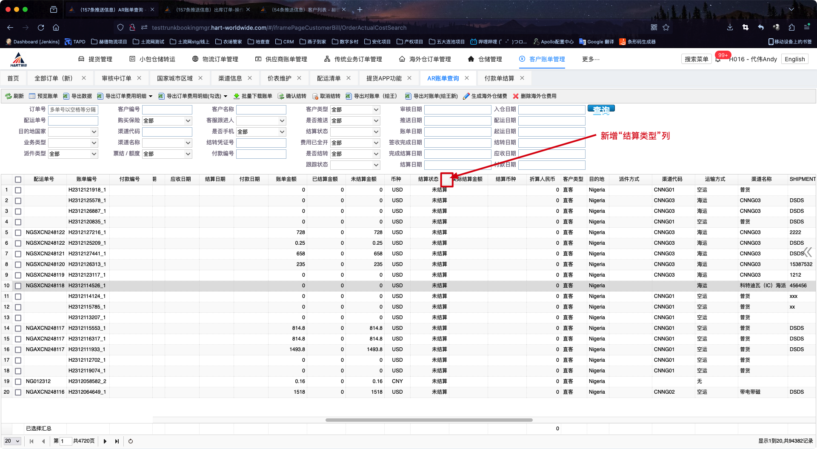Open the notification bell with 99+ badge
817x449 pixels.
coord(718,59)
